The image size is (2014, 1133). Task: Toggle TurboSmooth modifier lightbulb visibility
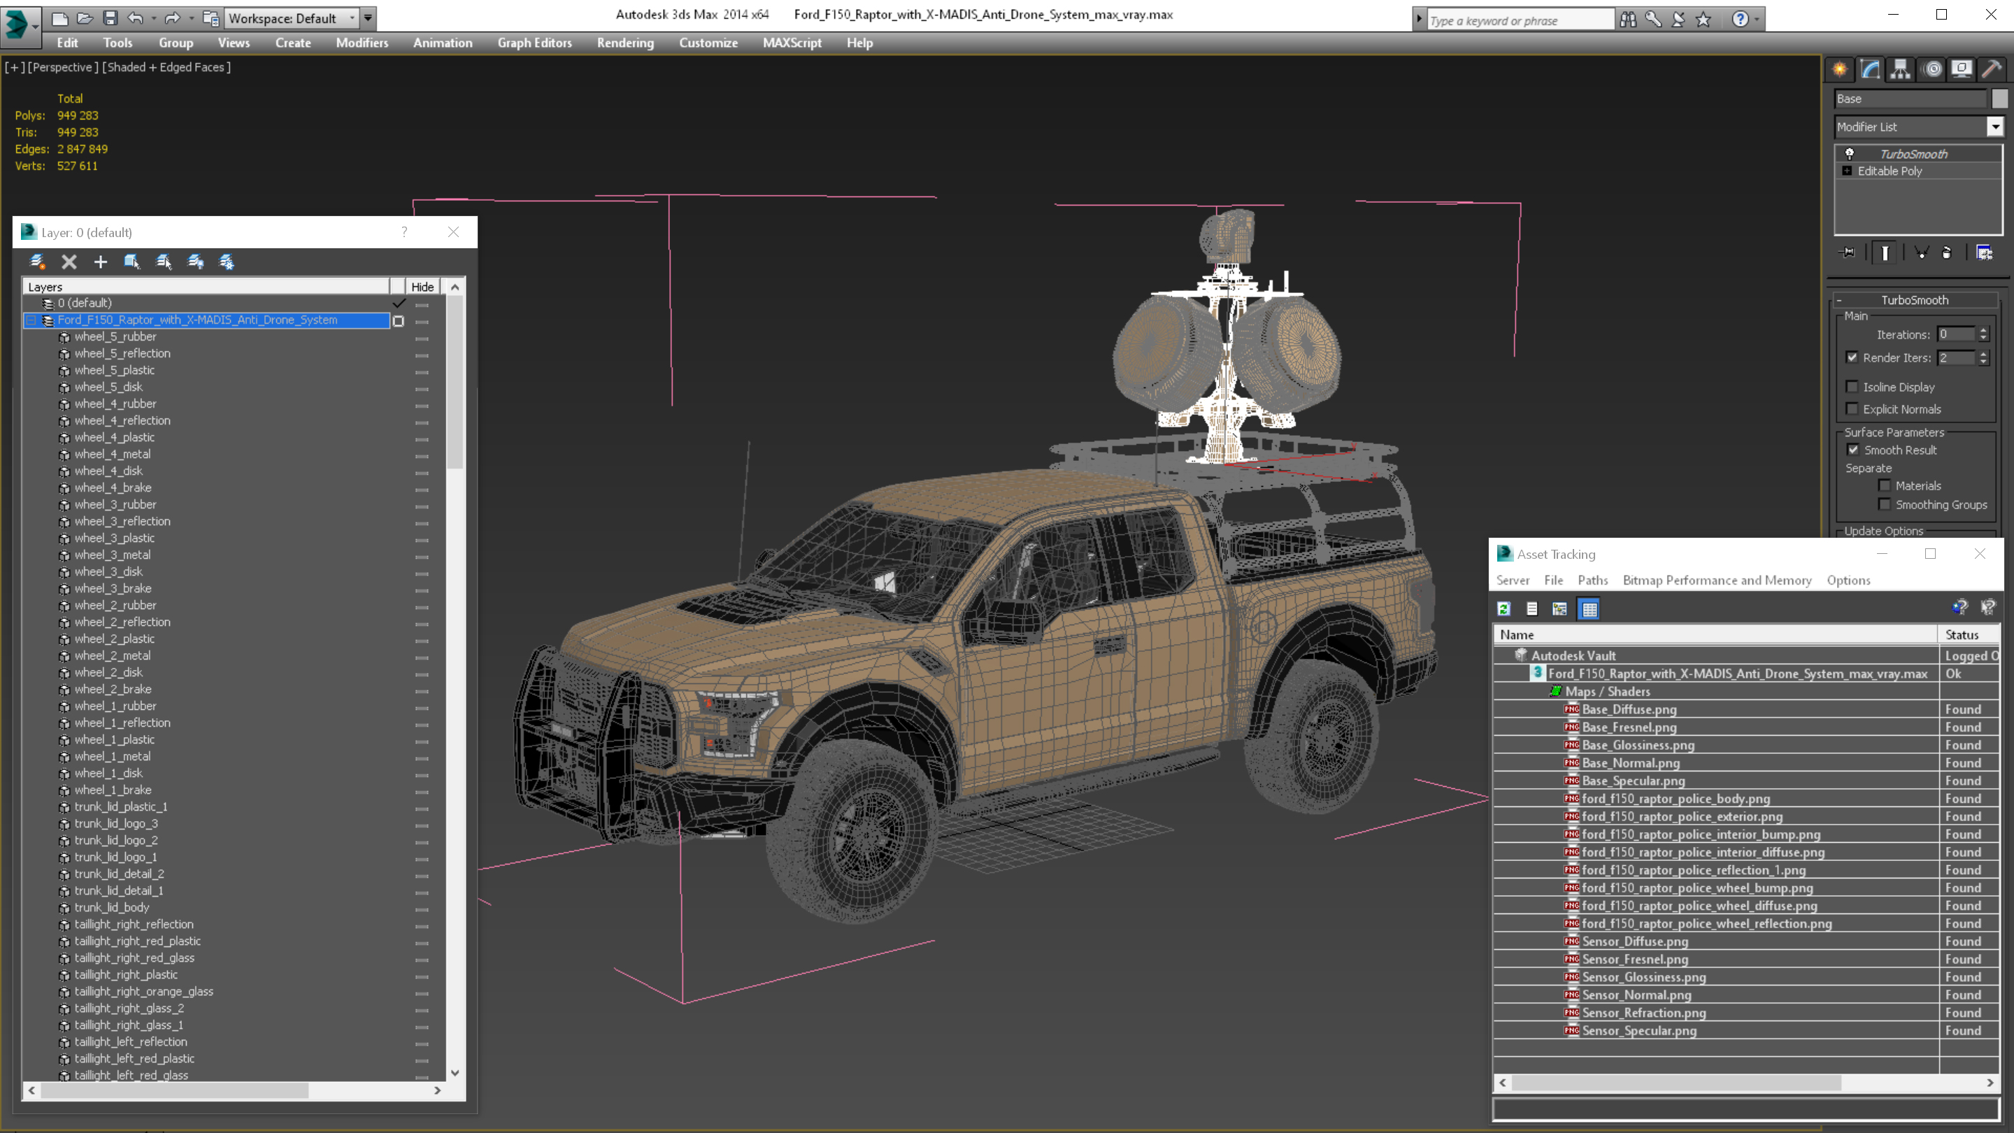pos(1850,153)
